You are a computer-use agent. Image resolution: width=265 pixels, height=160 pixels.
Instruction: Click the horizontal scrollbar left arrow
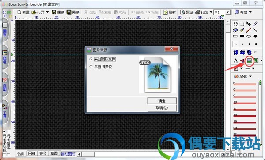tap(79, 154)
